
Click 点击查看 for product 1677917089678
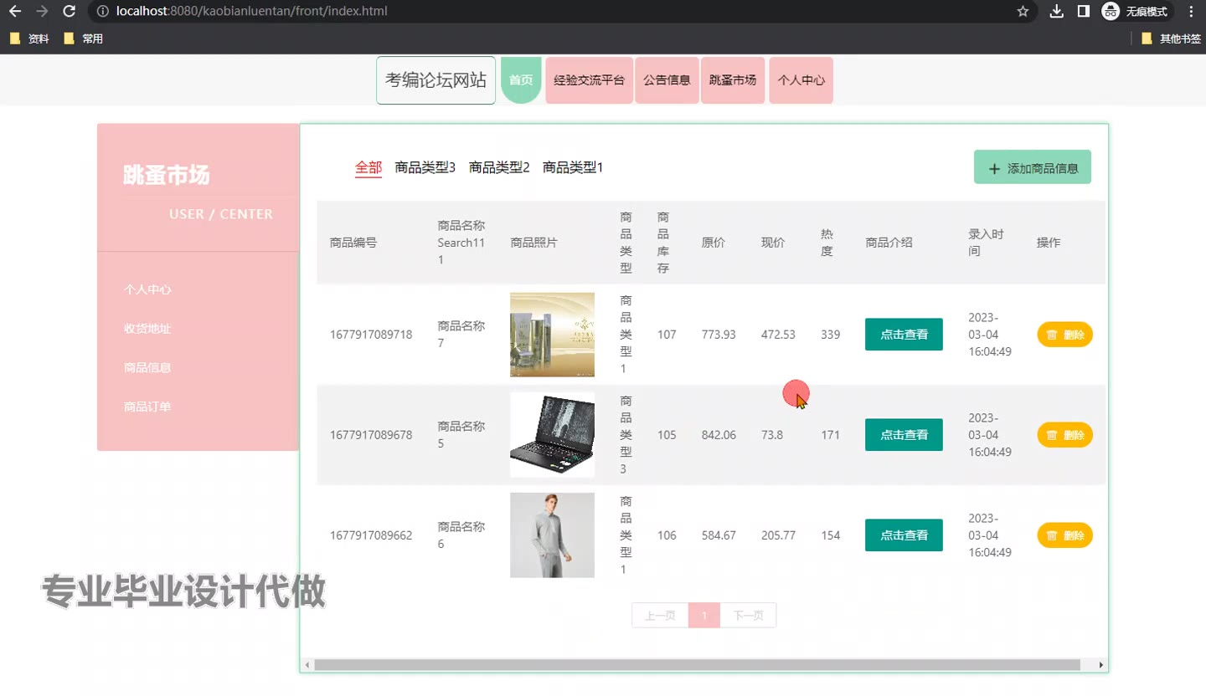pyautogui.click(x=904, y=435)
